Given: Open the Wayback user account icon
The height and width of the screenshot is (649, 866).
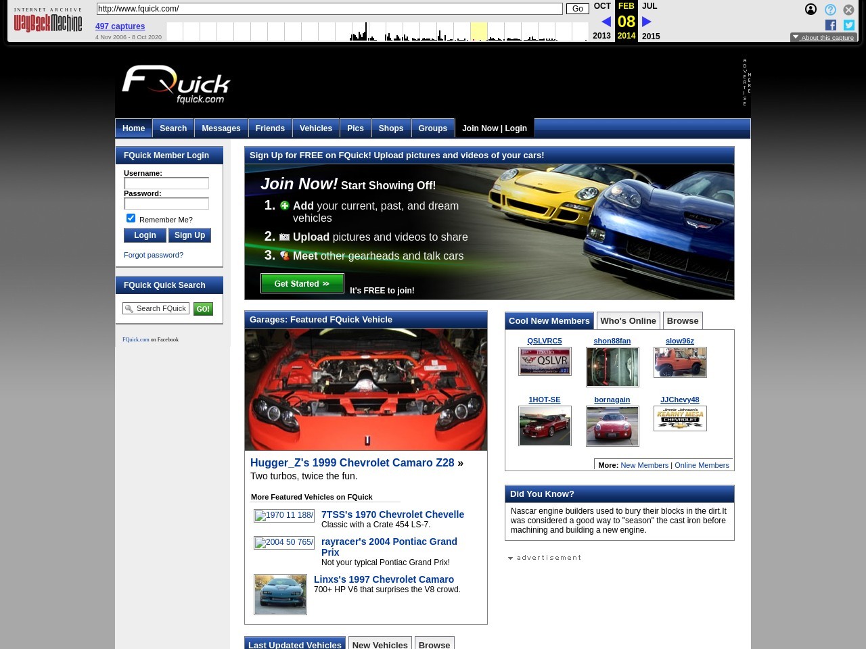Looking at the screenshot, I should (x=811, y=9).
